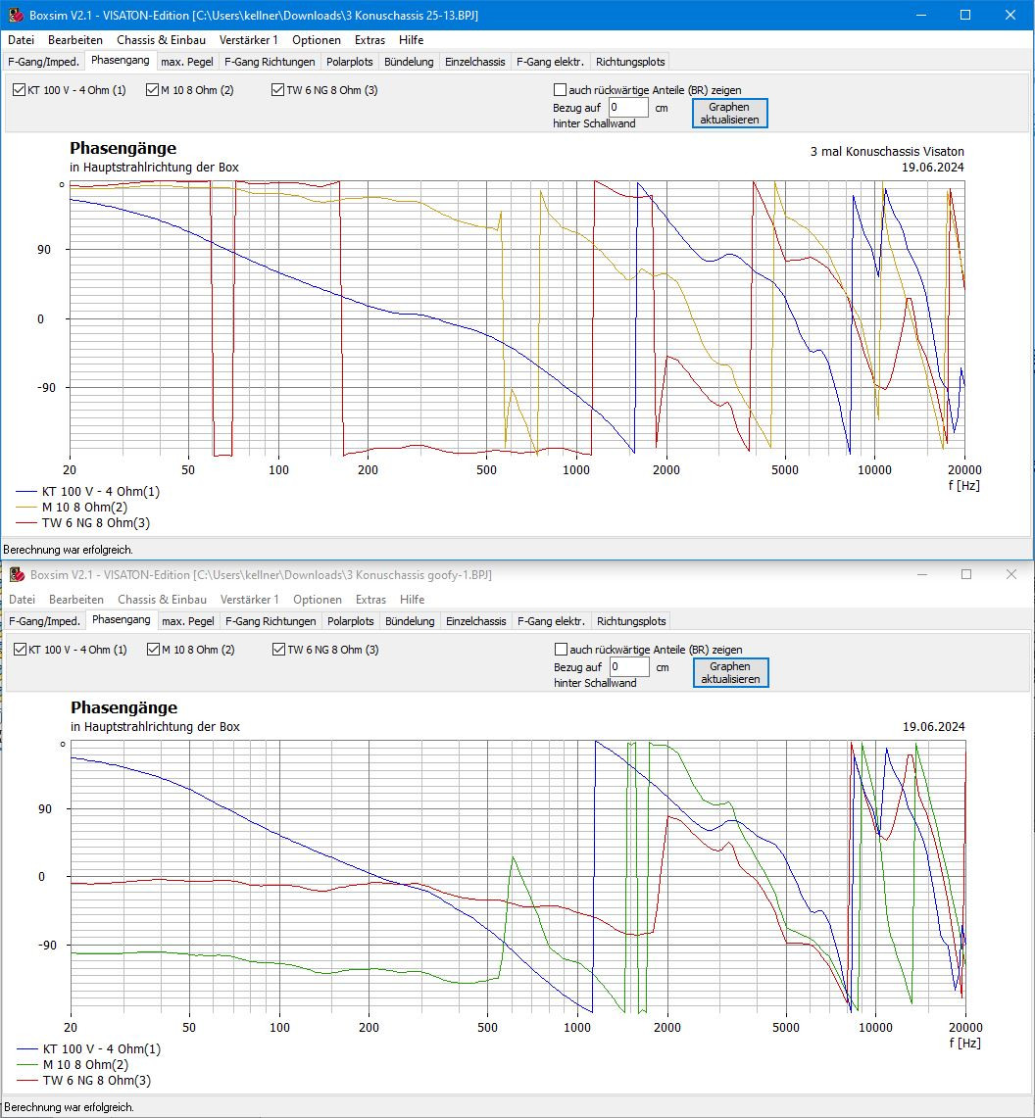Open Richtungsplots tab in bottom window
The image size is (1035, 1118).
tap(631, 622)
